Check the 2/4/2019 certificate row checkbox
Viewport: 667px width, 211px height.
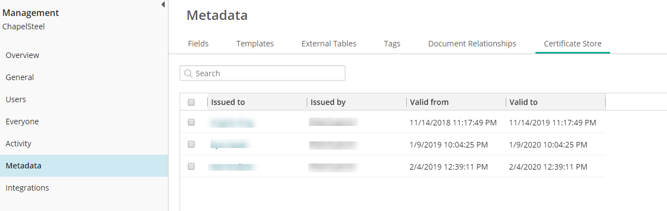pos(191,166)
